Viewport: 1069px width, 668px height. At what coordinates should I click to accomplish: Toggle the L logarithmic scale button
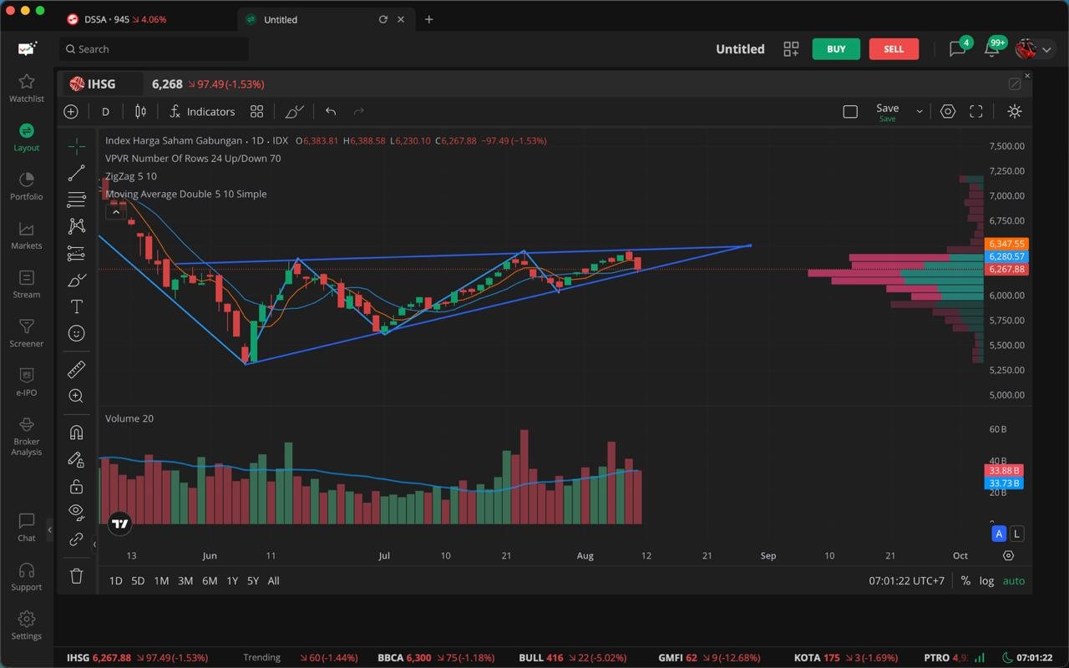pos(1016,534)
